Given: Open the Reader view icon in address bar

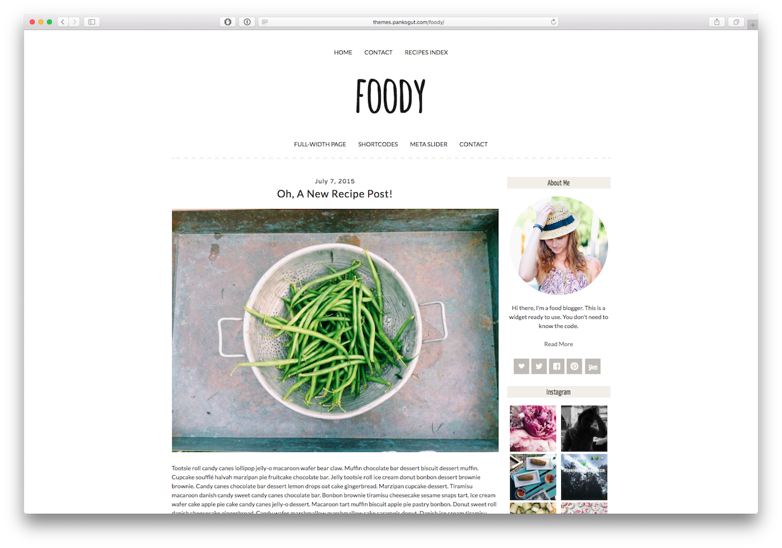Looking at the screenshot, I should 265,22.
